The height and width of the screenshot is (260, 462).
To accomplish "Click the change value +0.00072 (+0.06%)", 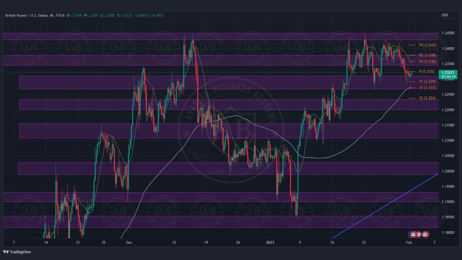I will point(149,15).
